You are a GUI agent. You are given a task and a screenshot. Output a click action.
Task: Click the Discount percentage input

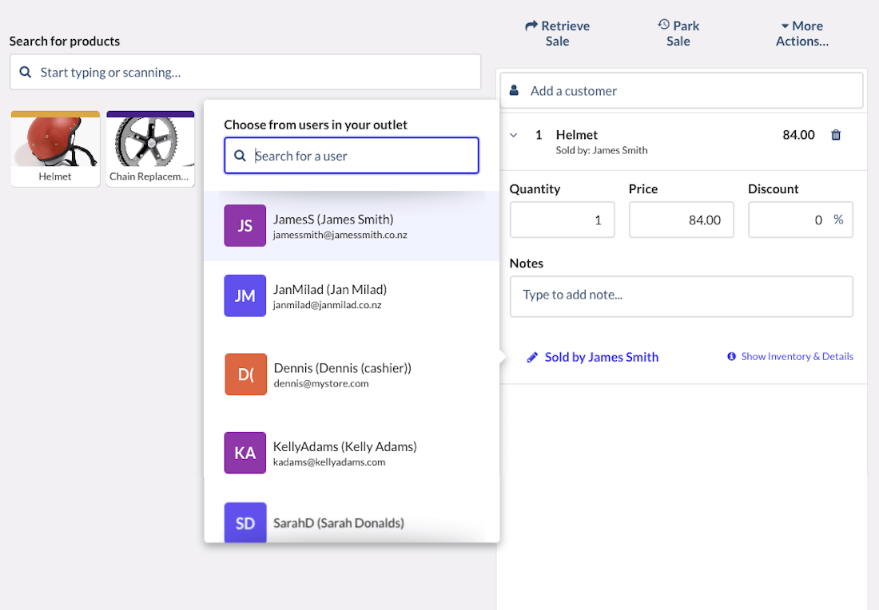[x=791, y=220]
